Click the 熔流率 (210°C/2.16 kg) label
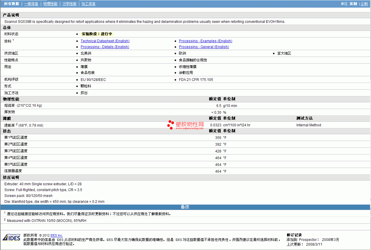This screenshot has height=250, width=371. pyautogui.click(x=23, y=106)
